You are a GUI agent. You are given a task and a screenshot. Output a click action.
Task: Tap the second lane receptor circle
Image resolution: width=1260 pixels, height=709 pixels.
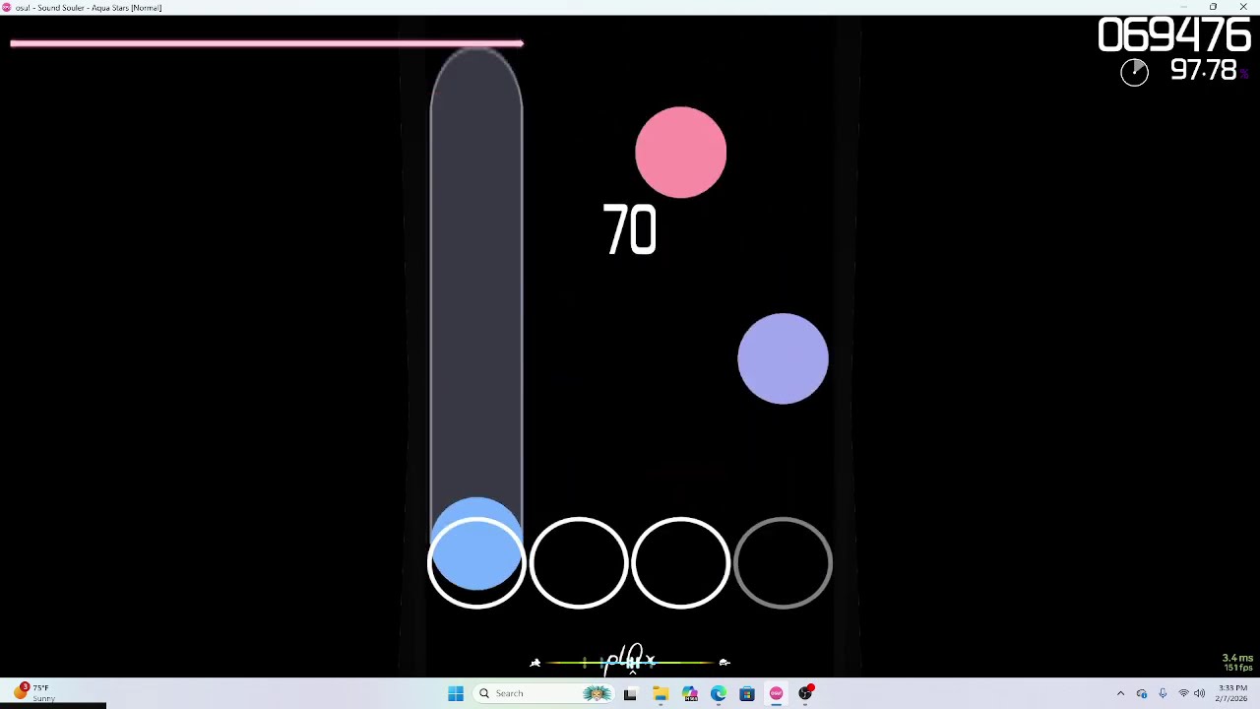tap(579, 562)
